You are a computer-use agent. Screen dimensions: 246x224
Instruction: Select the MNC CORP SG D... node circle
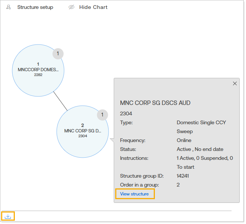click(82, 131)
